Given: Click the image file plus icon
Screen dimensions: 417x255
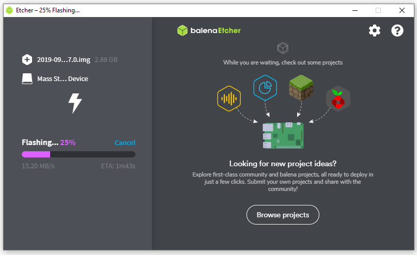Looking at the screenshot, I should pos(27,59).
